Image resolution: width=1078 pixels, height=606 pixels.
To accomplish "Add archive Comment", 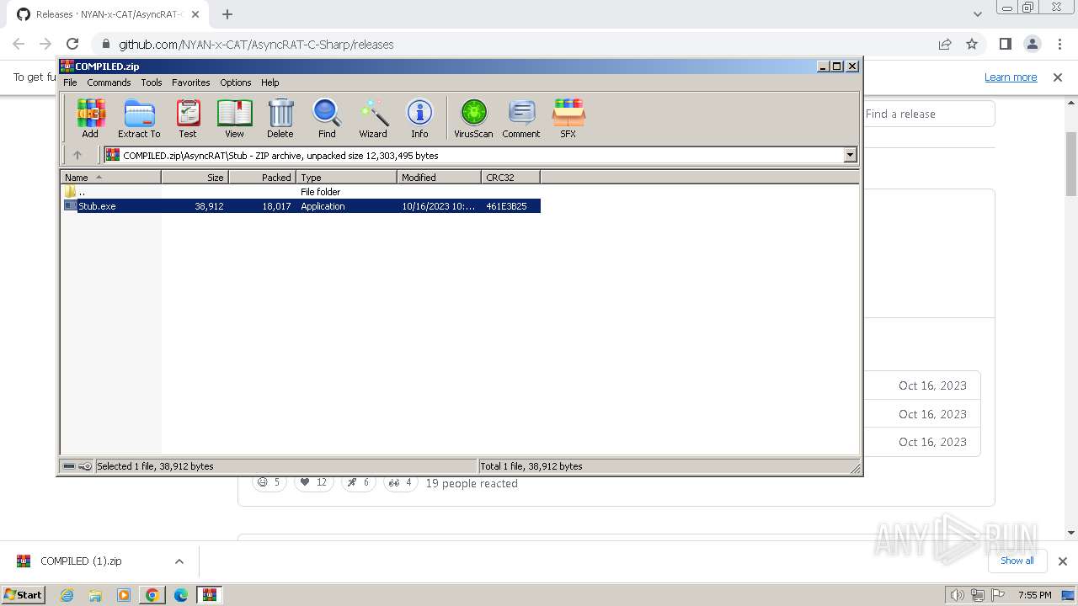I will tap(521, 118).
